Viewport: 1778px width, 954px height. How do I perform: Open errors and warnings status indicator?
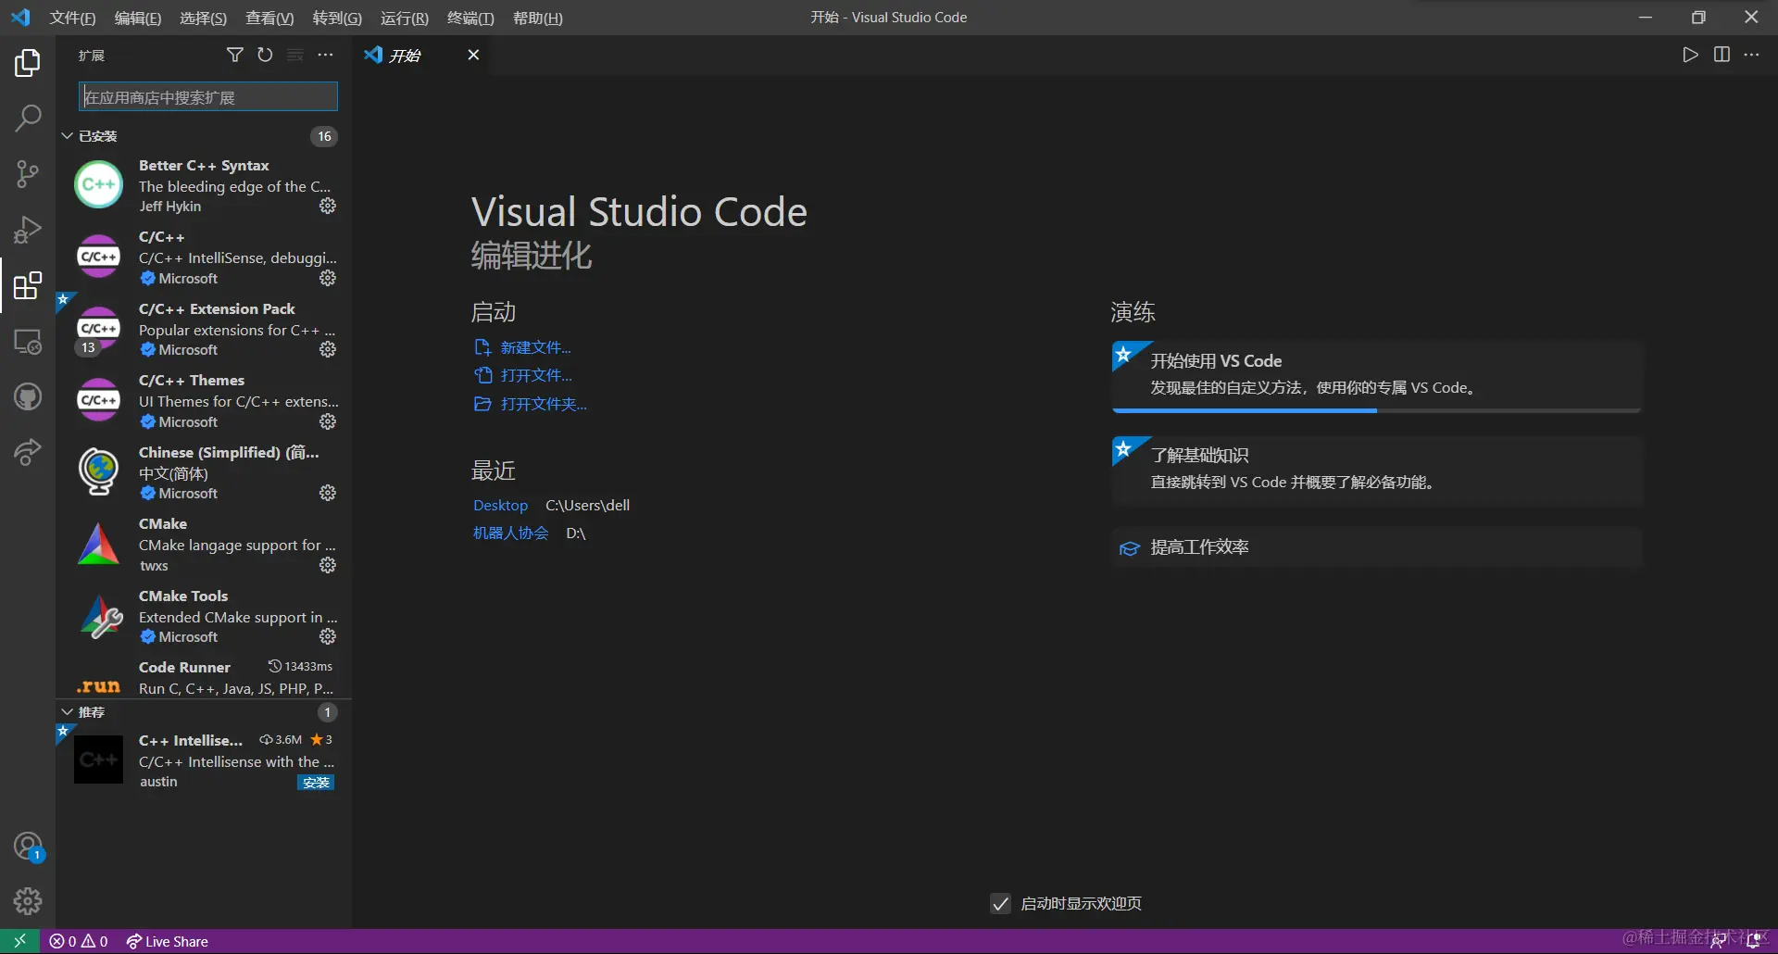coord(79,941)
